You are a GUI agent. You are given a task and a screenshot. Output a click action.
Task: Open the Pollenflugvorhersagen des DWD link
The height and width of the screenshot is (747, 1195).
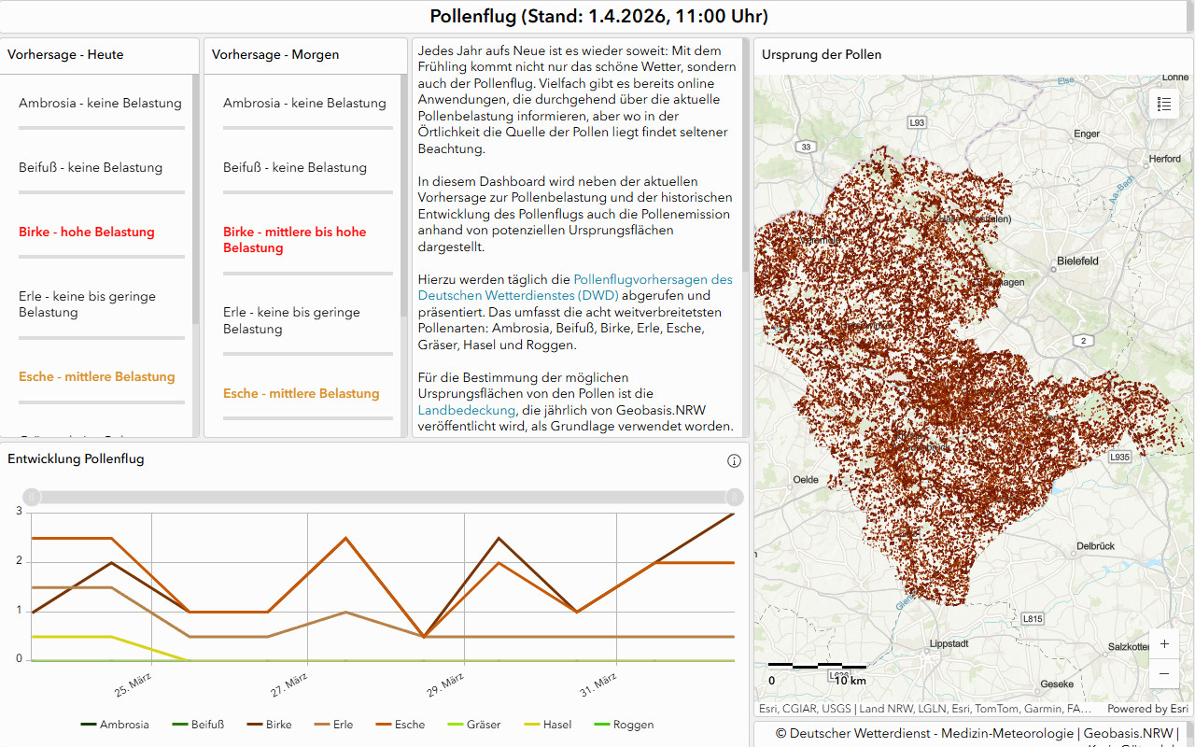653,279
